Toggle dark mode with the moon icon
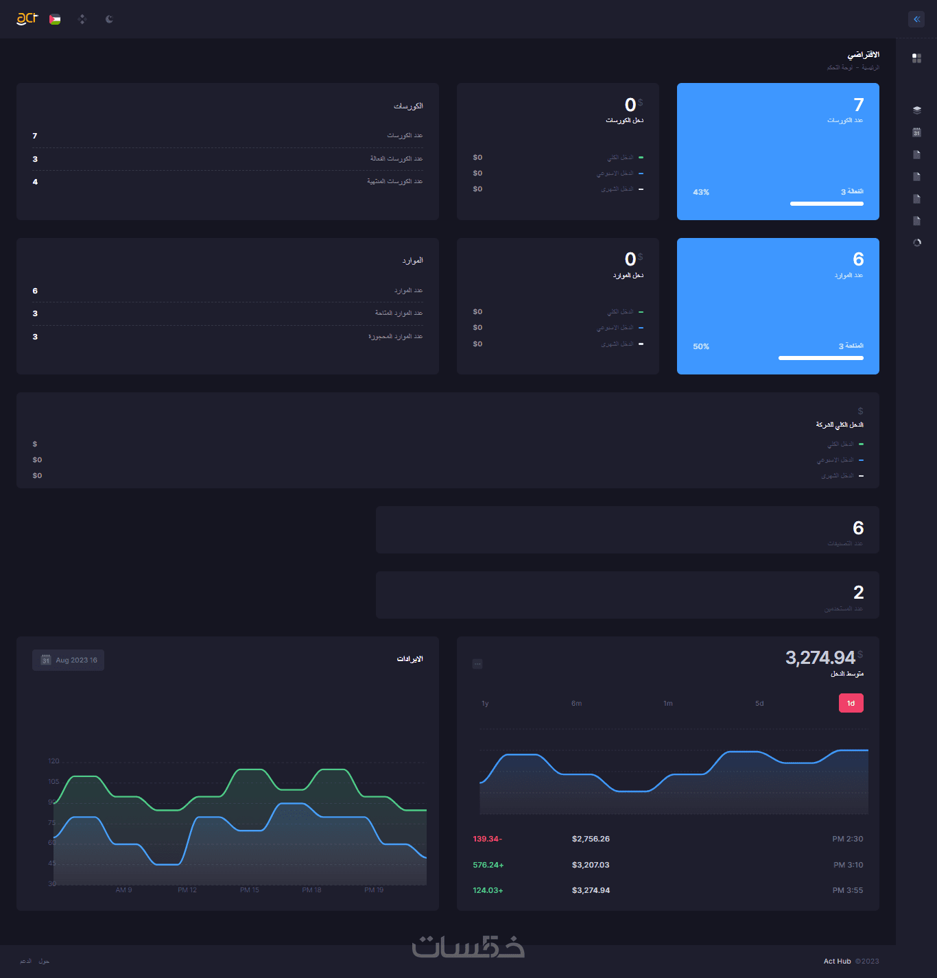Screen dimensions: 937x978 109,19
